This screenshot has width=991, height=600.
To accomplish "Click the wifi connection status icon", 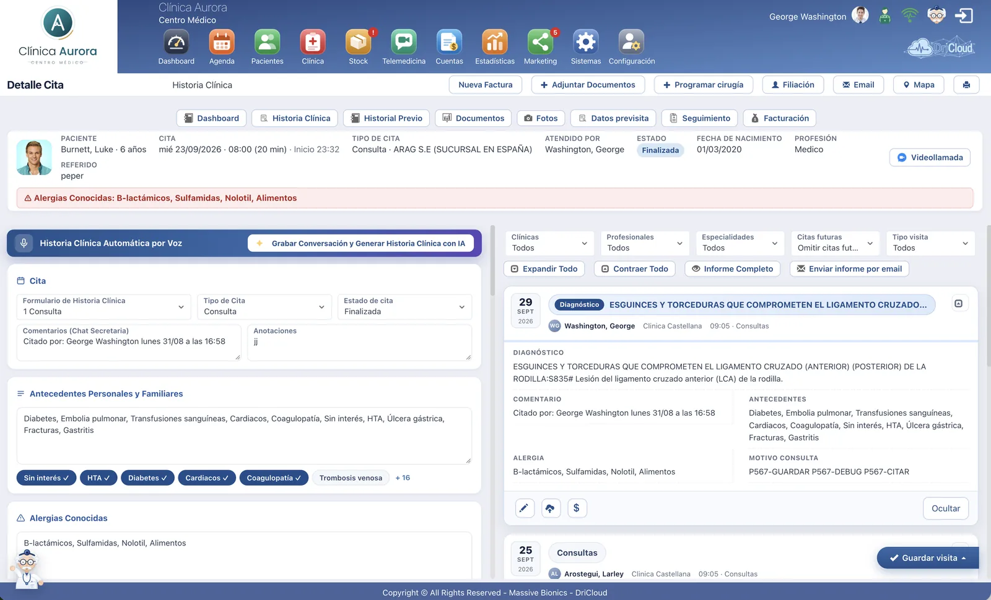I will coord(910,15).
